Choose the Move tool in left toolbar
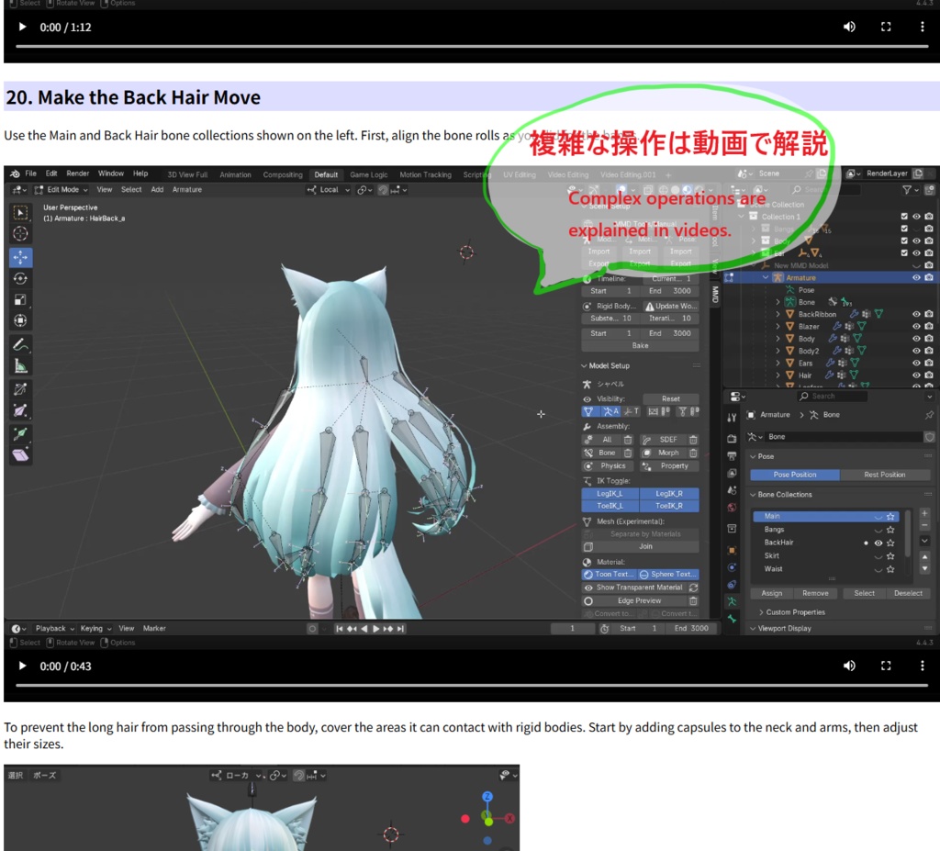 tap(20, 257)
